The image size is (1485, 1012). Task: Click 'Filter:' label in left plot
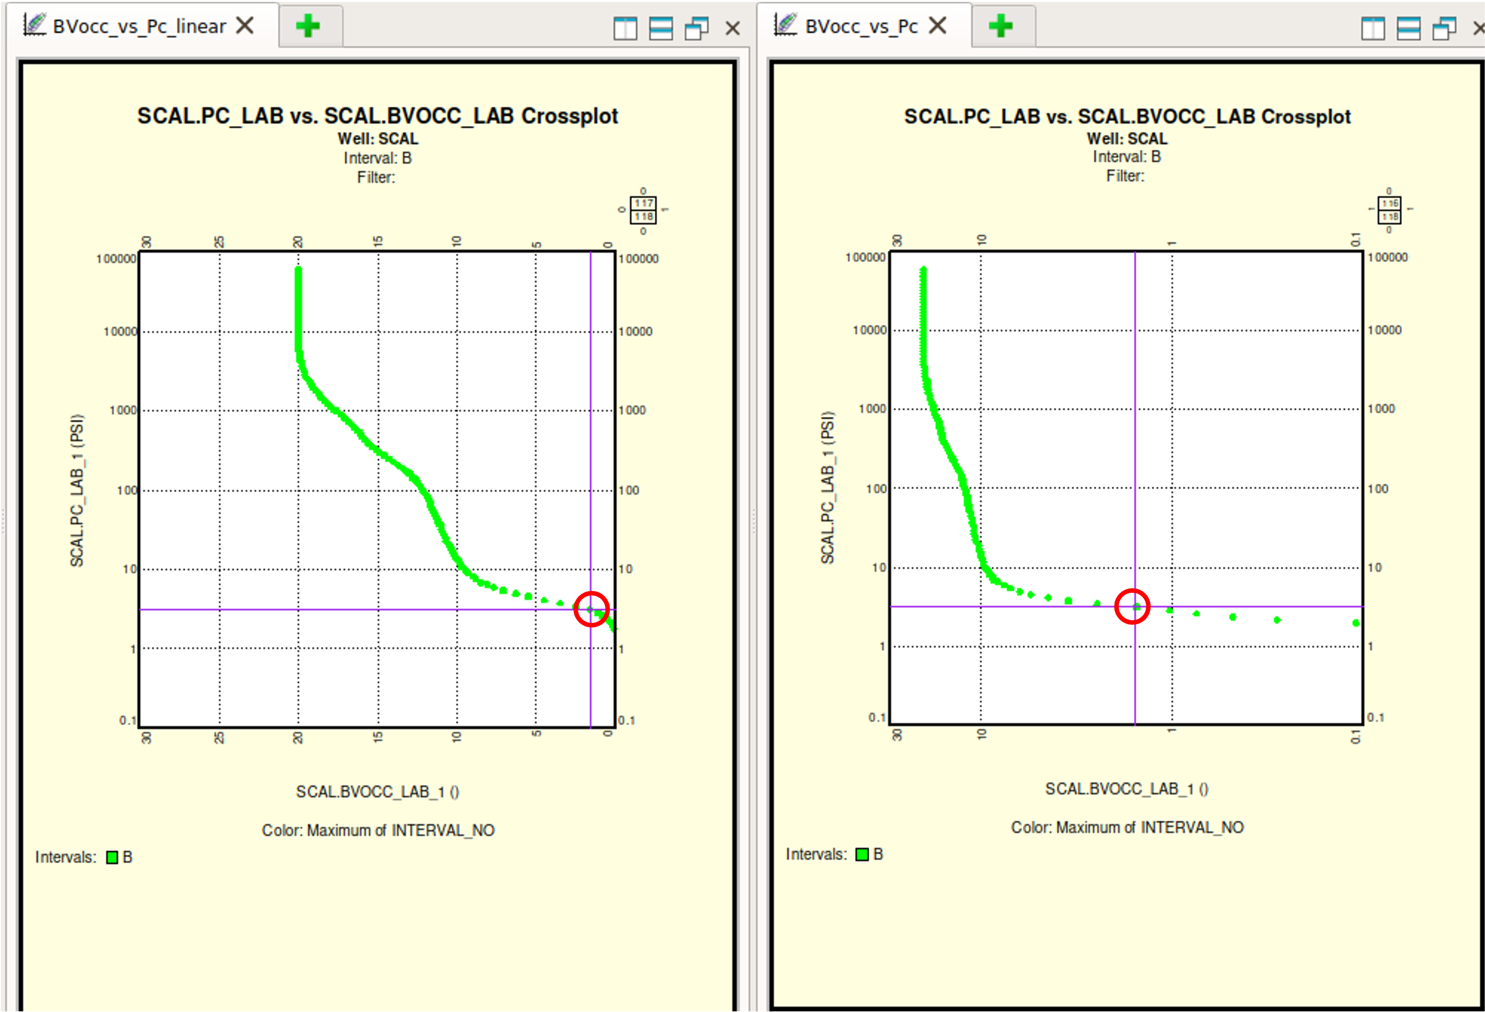pos(376,177)
